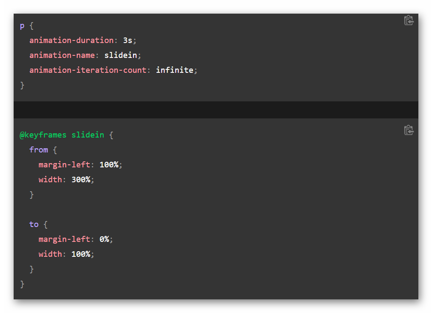
Task: Click the to keyframe selector
Action: [34, 224]
